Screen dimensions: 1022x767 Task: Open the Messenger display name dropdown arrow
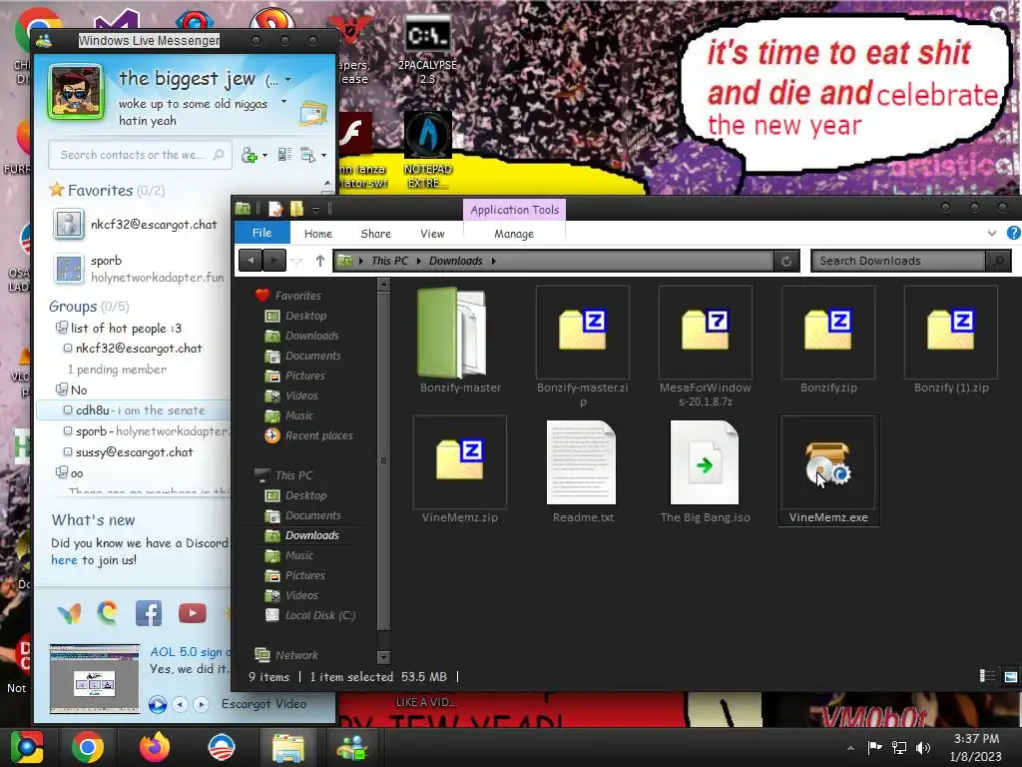(287, 80)
